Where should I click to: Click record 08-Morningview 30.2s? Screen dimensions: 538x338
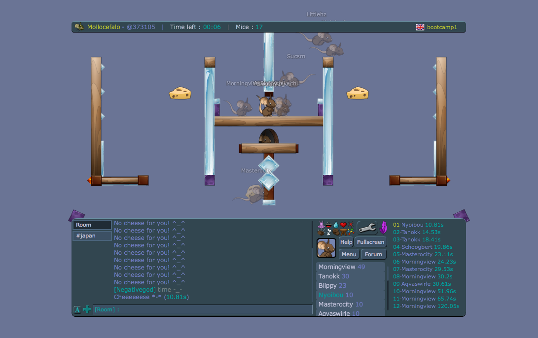coord(423,276)
